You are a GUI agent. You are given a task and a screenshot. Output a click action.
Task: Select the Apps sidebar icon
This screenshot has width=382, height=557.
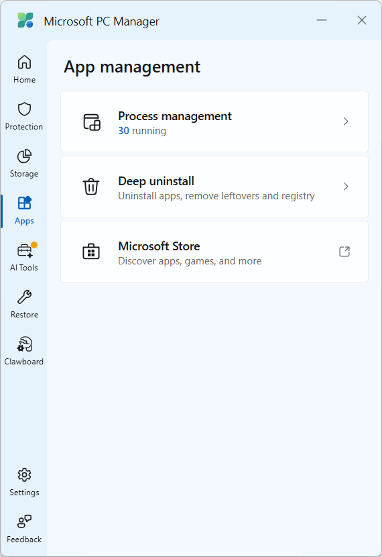pos(24,203)
